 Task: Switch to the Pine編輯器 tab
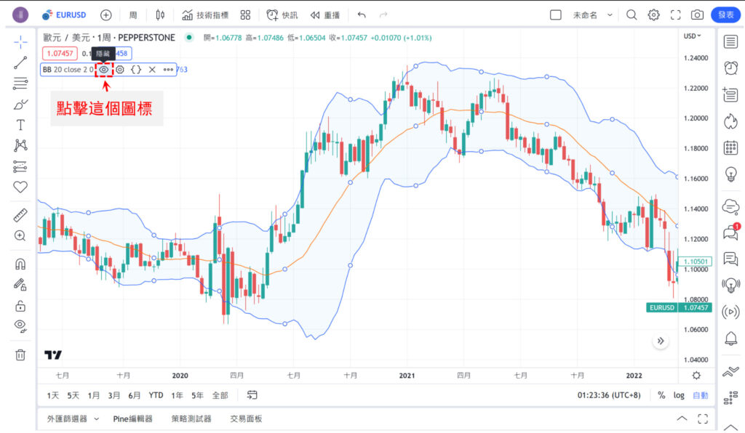point(132,419)
